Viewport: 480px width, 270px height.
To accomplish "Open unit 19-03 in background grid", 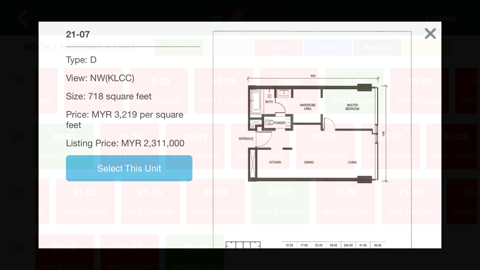I will tap(158, 91).
